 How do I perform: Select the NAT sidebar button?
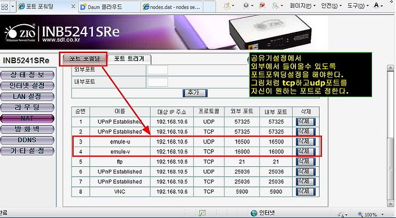[28, 119]
